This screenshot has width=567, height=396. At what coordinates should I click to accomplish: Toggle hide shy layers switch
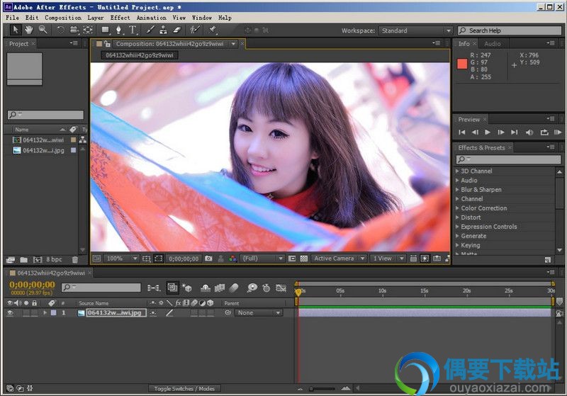pos(206,288)
